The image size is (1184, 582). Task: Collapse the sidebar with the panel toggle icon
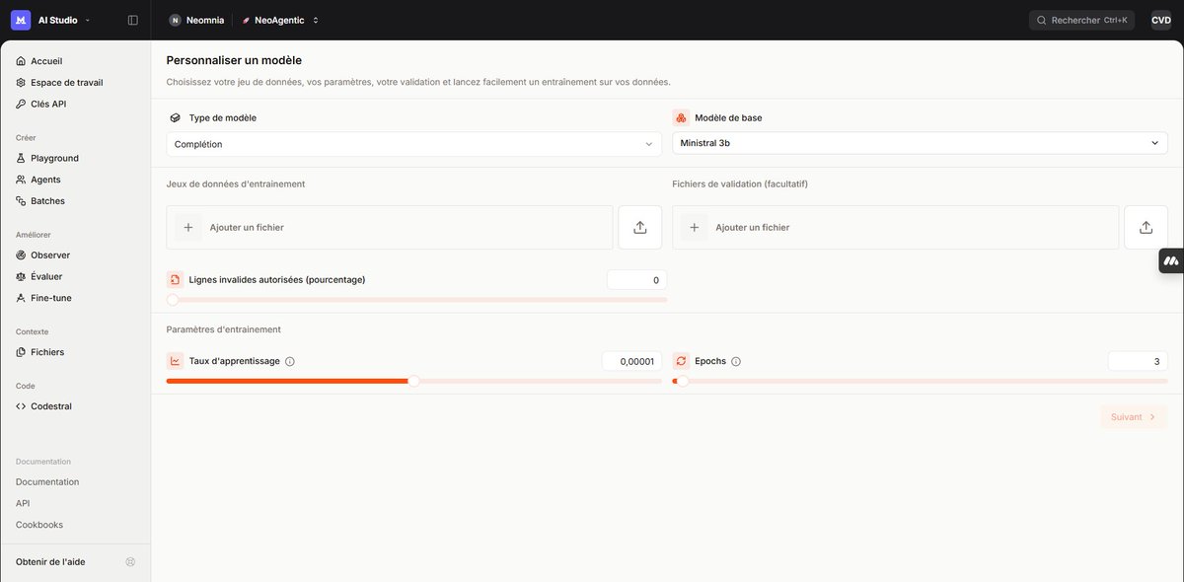pyautogui.click(x=133, y=20)
